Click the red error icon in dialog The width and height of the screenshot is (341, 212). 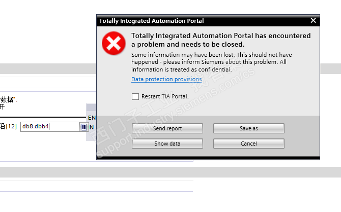114,44
